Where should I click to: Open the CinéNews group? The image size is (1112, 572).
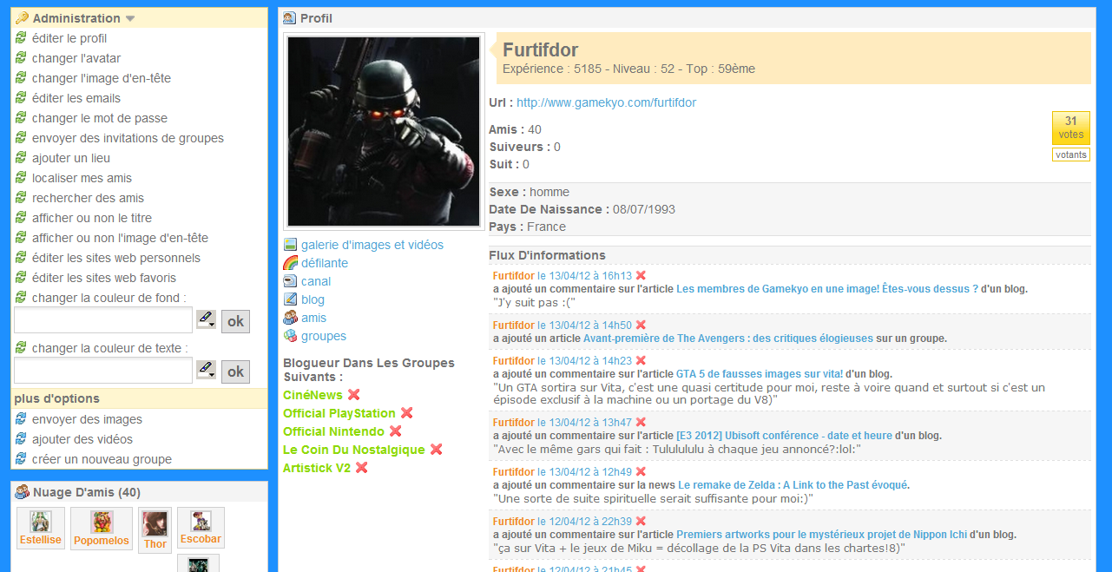click(313, 395)
